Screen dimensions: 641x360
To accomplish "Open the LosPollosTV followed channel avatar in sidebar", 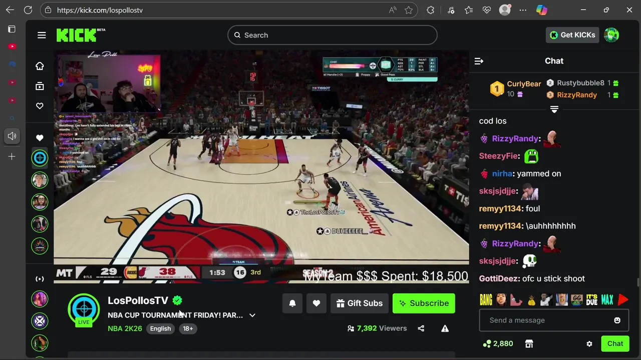I will [40, 158].
